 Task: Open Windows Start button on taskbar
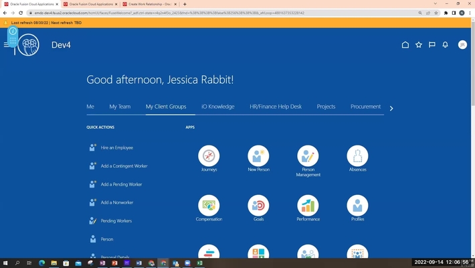pos(6,263)
